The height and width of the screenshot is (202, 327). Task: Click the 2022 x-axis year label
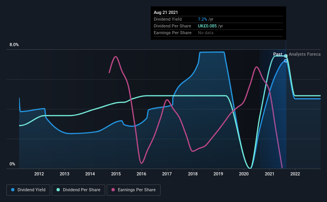point(295,174)
